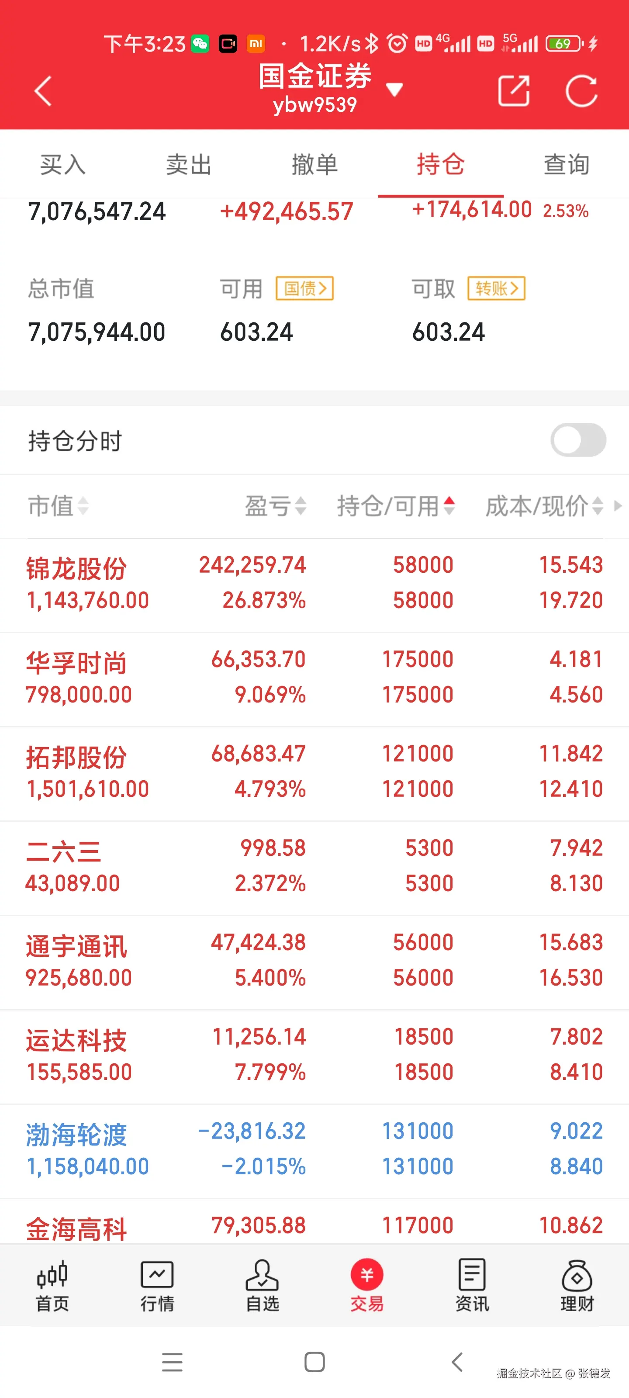Switch to the 买入 tab
Image resolution: width=629 pixels, height=1398 pixels.
point(62,164)
